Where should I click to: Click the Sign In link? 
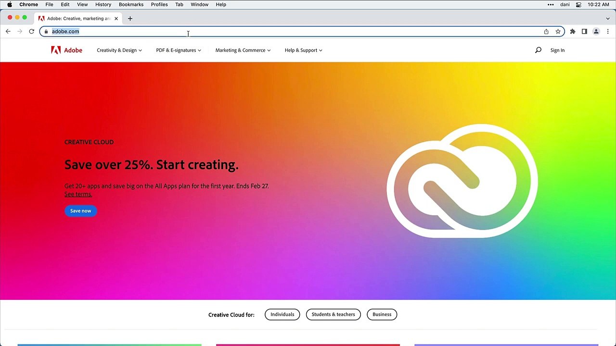pos(557,50)
